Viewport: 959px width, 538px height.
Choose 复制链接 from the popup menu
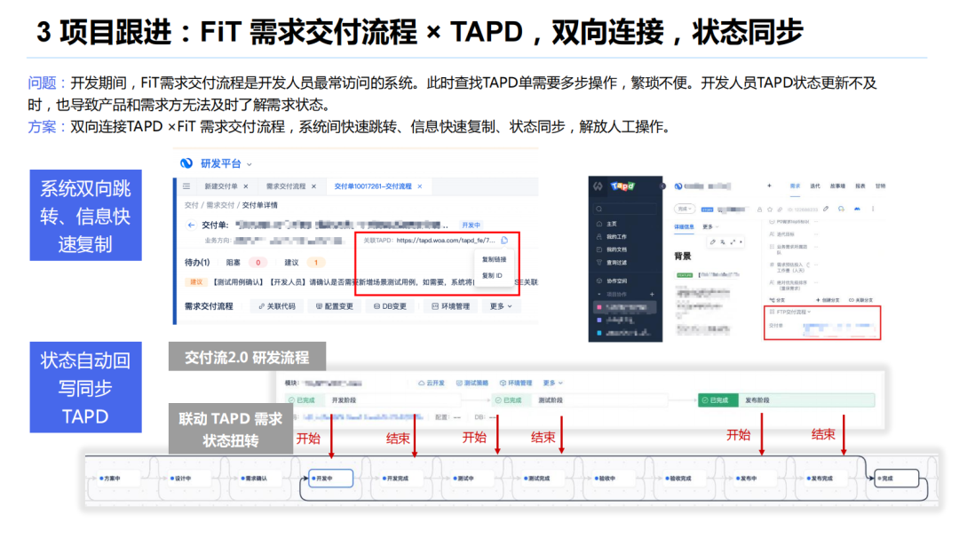495,259
